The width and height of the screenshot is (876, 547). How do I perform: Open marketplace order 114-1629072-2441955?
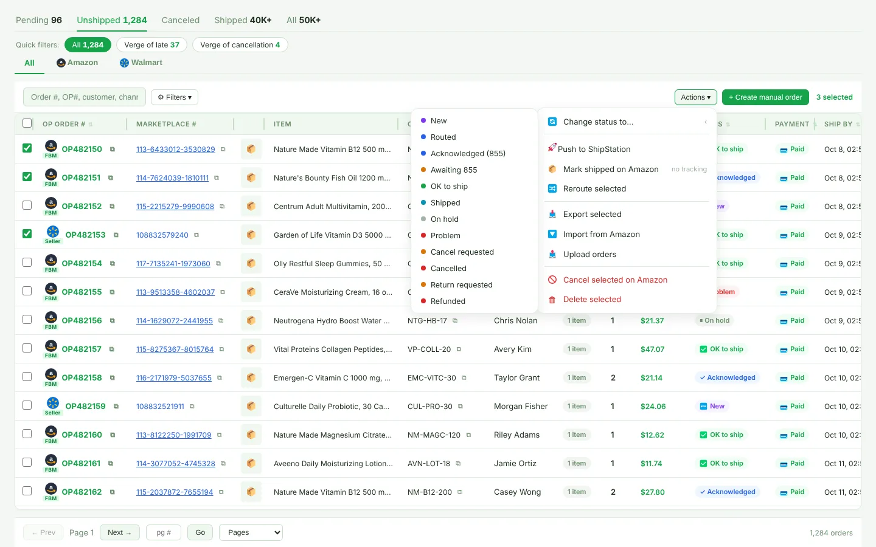click(x=175, y=321)
